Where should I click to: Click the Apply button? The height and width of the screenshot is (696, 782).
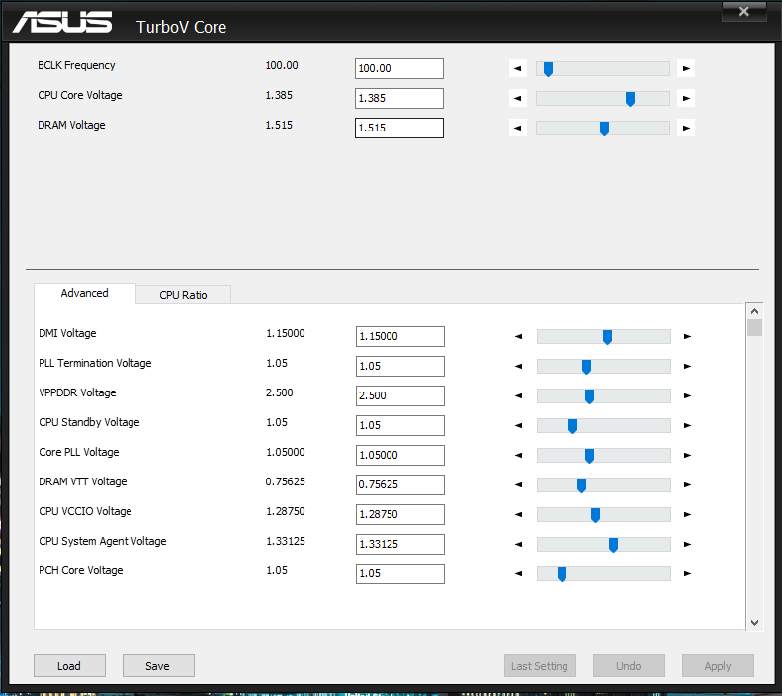click(718, 666)
